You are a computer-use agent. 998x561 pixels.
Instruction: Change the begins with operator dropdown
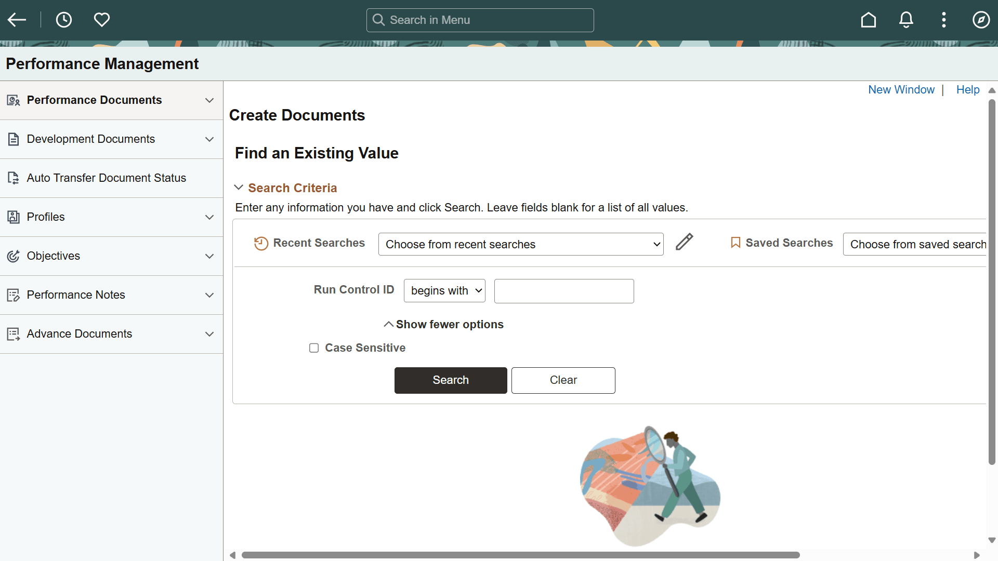click(x=444, y=290)
